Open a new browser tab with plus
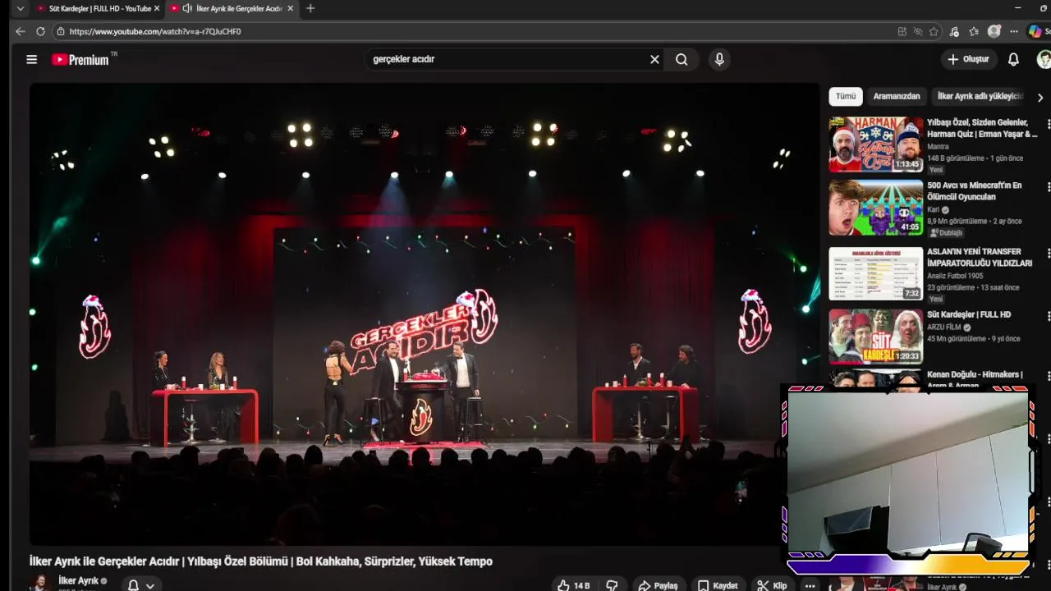The width and height of the screenshot is (1051, 591). (310, 8)
